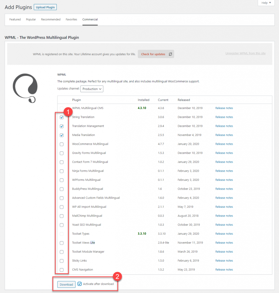Screen dimensions: 279x293
Task: Open Release notes for Sticky Links
Action: (224, 260)
